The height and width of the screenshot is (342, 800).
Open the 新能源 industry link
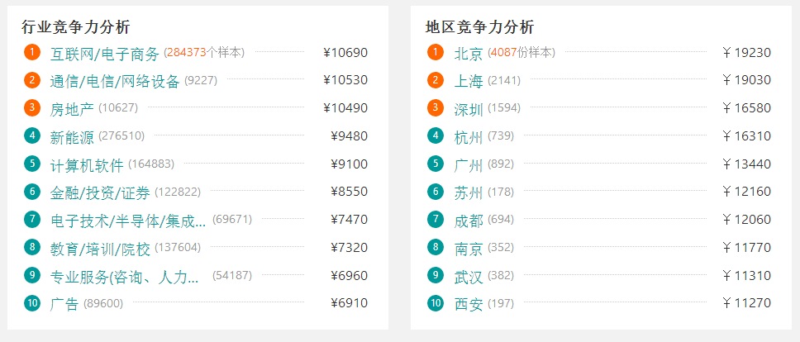tap(72, 137)
